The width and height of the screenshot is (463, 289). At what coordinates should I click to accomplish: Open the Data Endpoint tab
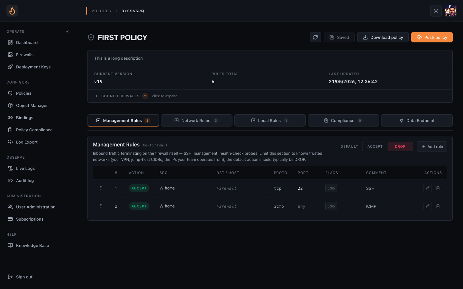pos(417,120)
